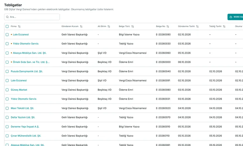Screen dimensions: 243x146
Task: Sort by Tebliğ Tarihi column arrows
Action: (x=224, y=26)
